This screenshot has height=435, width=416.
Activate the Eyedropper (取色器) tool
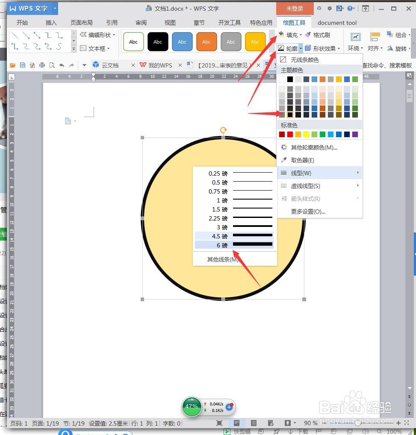pos(319,160)
